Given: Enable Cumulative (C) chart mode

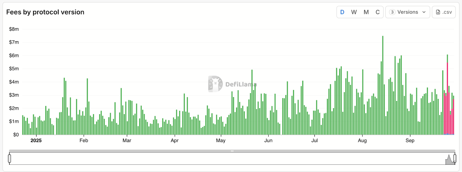Looking at the screenshot, I should coord(377,12).
